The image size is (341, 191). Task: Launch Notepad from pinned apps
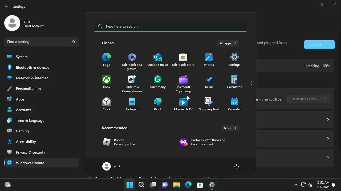pyautogui.click(x=132, y=104)
